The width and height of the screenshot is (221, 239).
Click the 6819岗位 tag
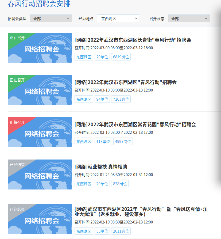[x=121, y=57]
